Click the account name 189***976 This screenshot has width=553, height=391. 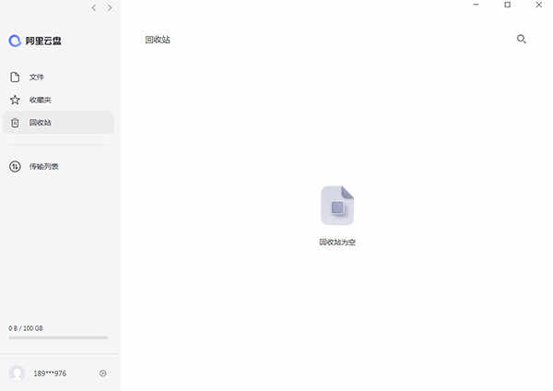pos(50,373)
